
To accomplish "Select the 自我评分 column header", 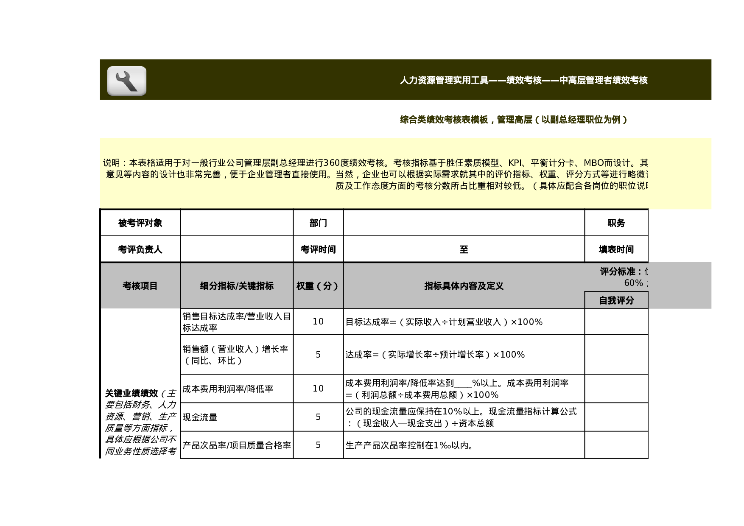I will coord(616,299).
